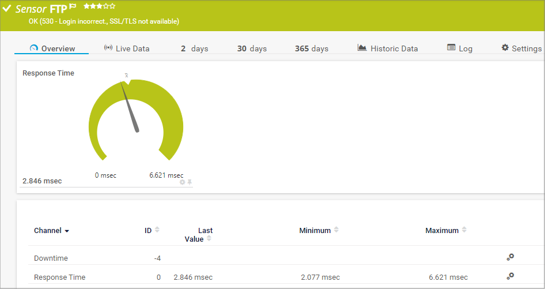This screenshot has width=545, height=289.
Task: Pin the Response Time gauge
Action: (190, 182)
